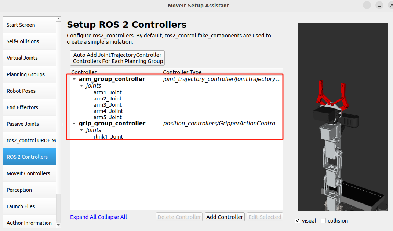The height and width of the screenshot is (231, 393).
Task: Select arm4_Joiint in the tree
Action: pyautogui.click(x=108, y=111)
